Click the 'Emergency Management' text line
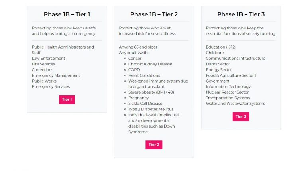The width and height of the screenshot is (306, 171). tap(56, 75)
